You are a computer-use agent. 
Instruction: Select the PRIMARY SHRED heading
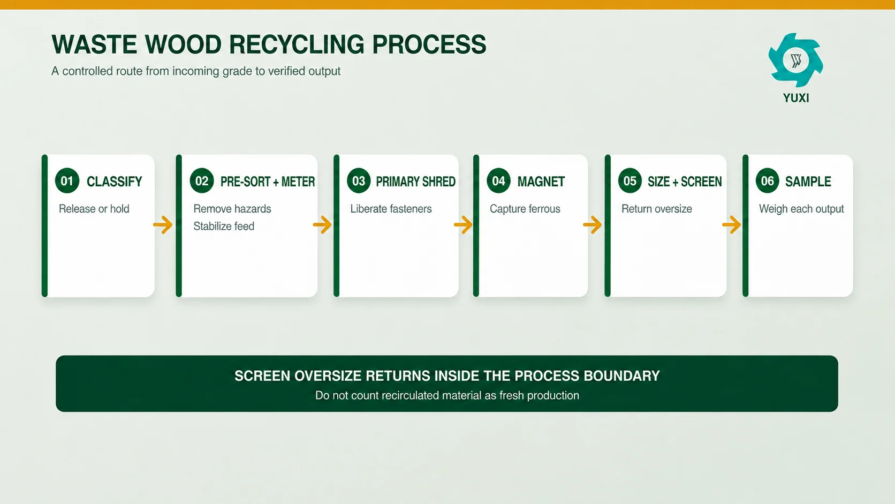pyautogui.click(x=416, y=182)
